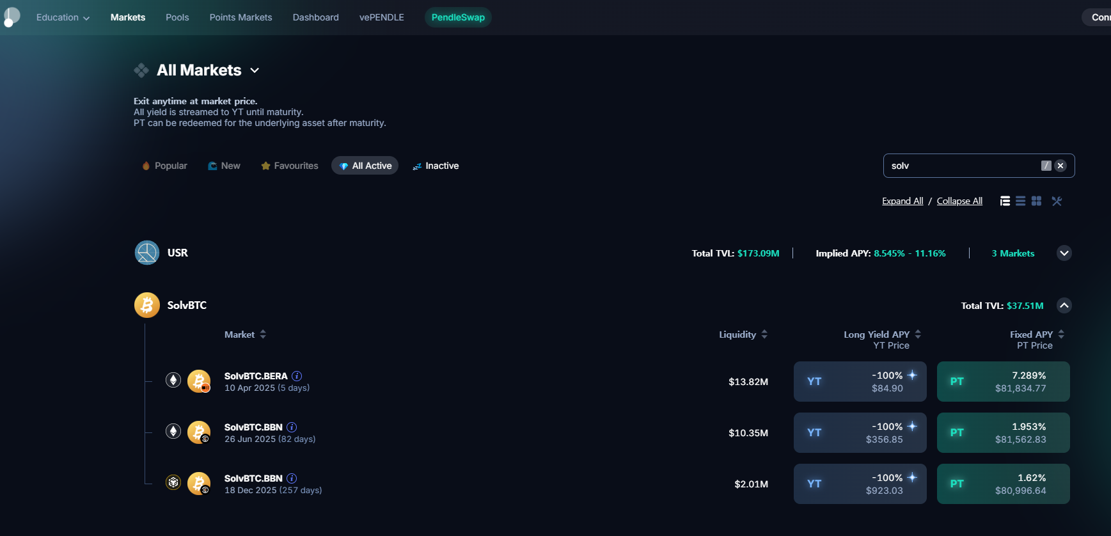Viewport: 1111px width, 536px height.
Task: Sort by Fixed APY column
Action: click(x=1037, y=335)
